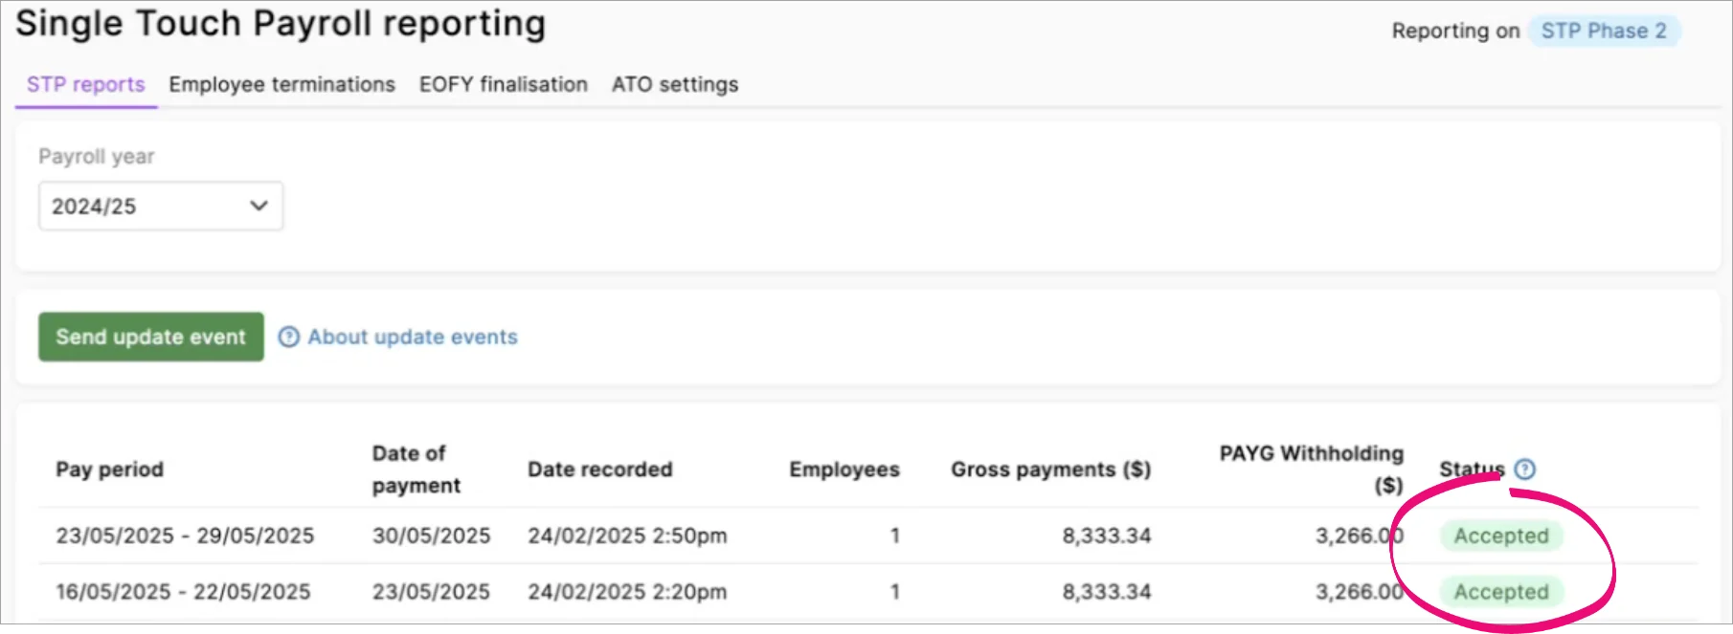1733x634 pixels.
Task: Click the PAYG Withholding ($) column header
Action: (x=1312, y=469)
